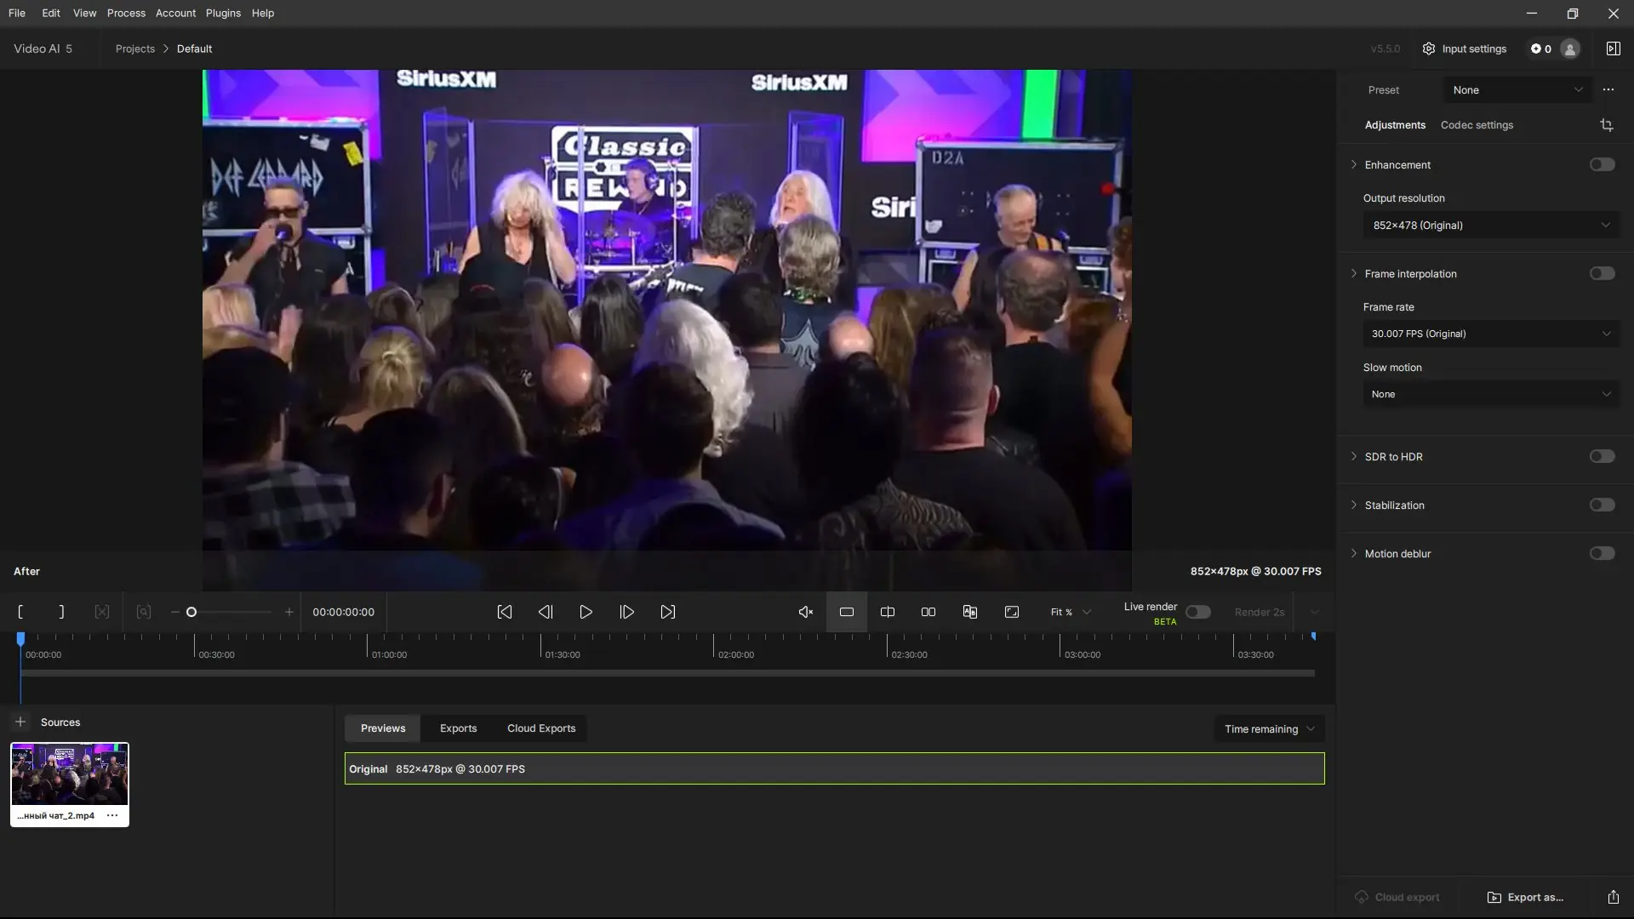The height and width of the screenshot is (919, 1634).
Task: Toggle the Live render switch
Action: (x=1197, y=612)
